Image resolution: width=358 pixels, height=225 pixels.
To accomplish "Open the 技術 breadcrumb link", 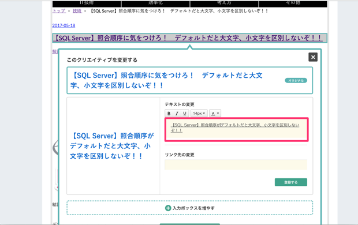I will [77, 11].
